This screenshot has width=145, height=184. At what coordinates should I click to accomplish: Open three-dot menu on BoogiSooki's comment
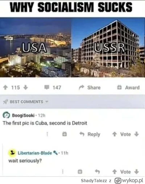[x=47, y=134]
